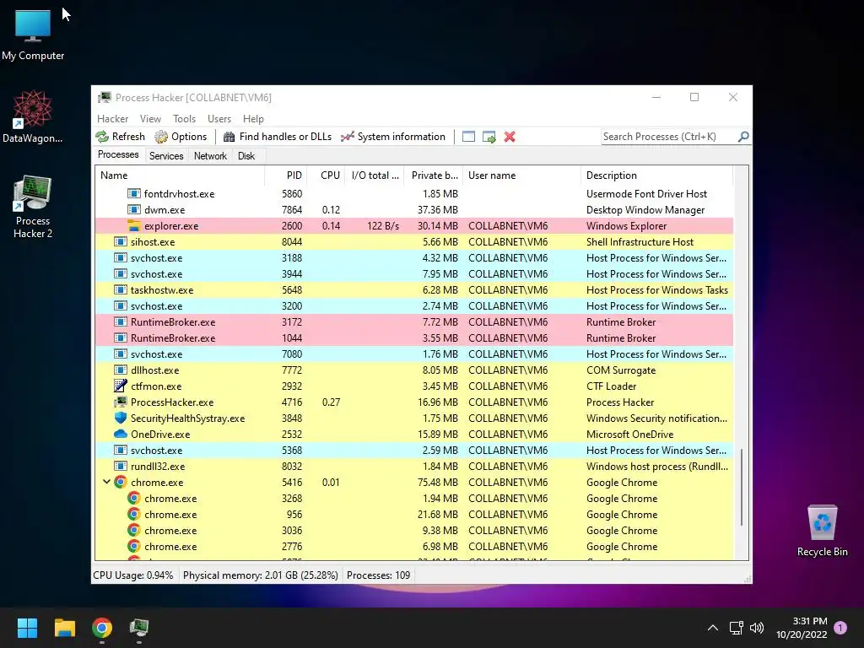Click the chrome.exe 956 Chrome icon
864x648 pixels.
pos(134,514)
